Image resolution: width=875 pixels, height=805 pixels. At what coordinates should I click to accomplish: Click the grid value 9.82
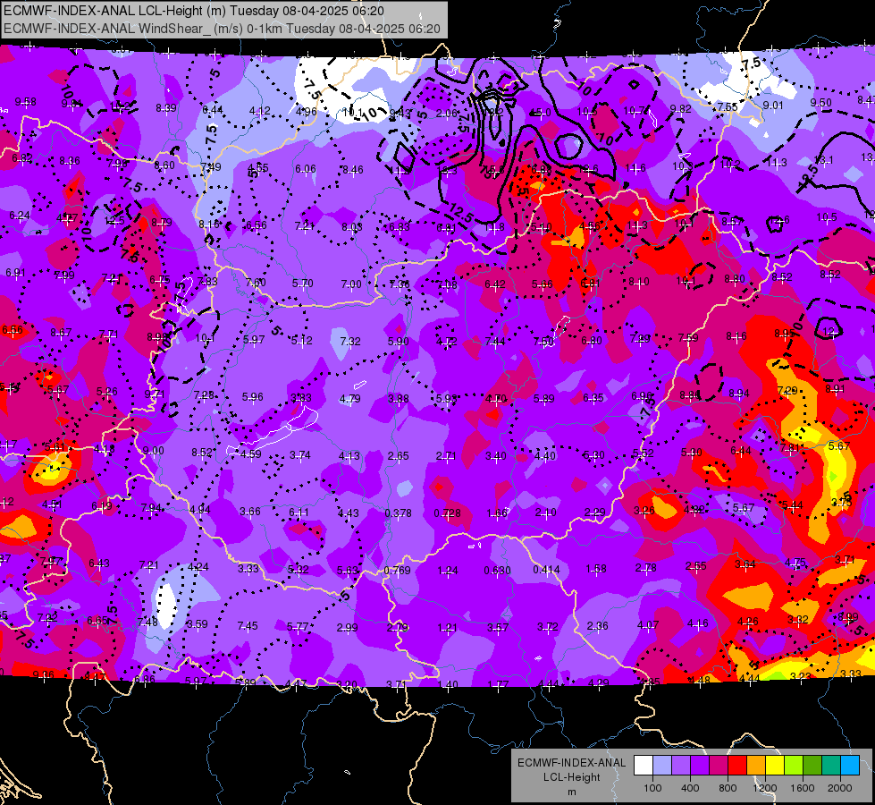coord(681,109)
